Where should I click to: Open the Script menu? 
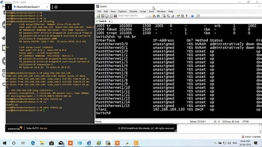point(143,11)
